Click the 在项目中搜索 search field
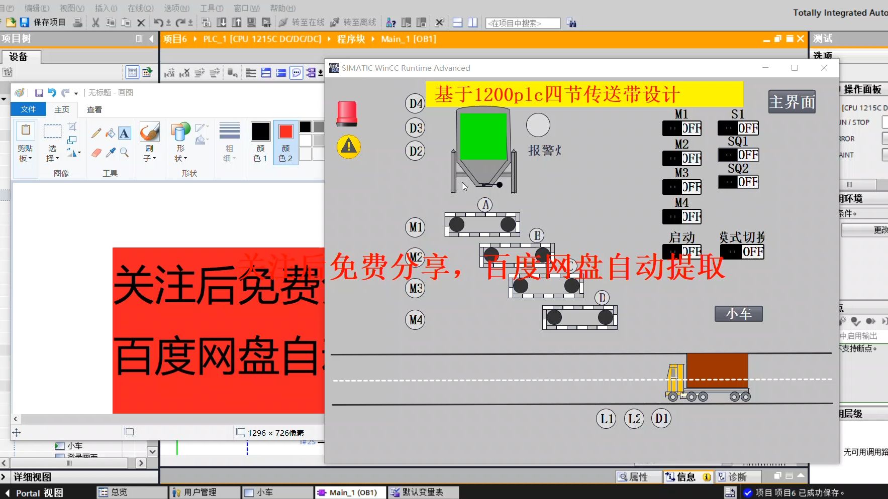 [x=523, y=23]
